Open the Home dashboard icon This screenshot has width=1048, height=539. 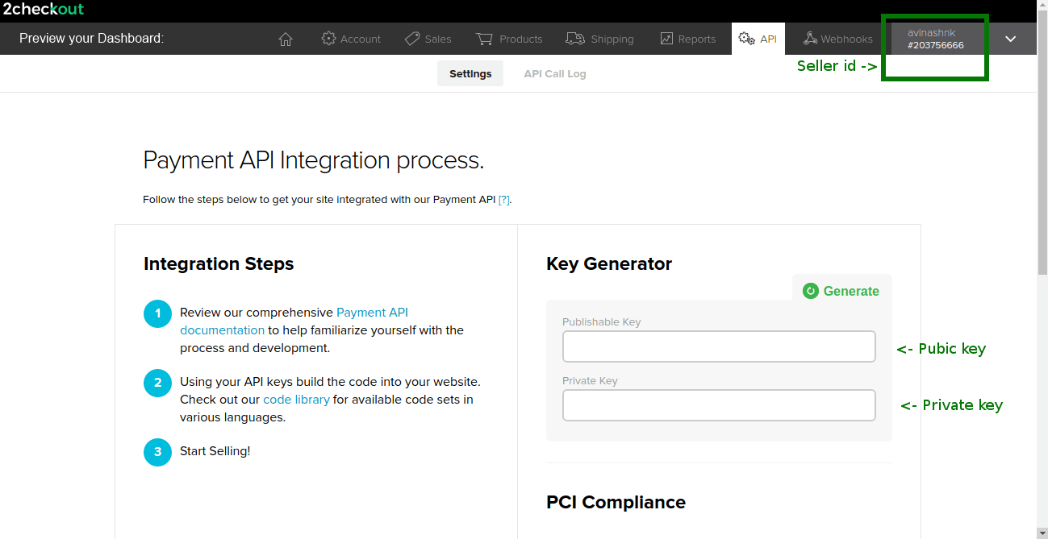285,39
